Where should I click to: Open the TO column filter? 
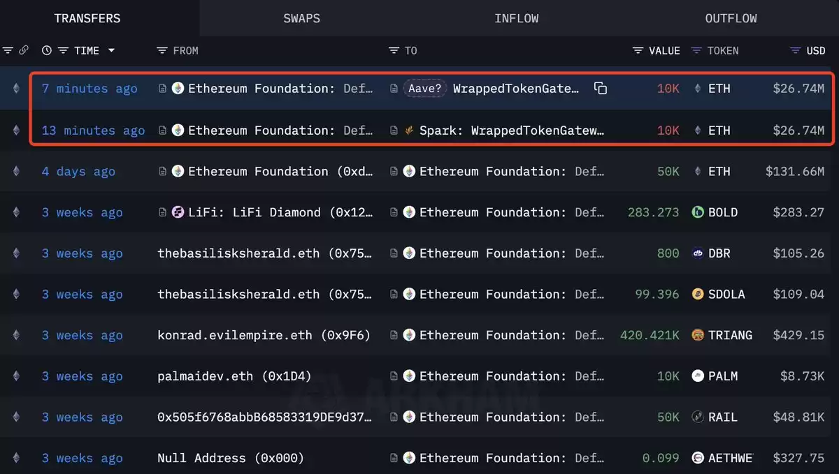(394, 50)
